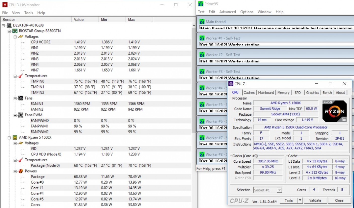
Task: Open HWMonitor Help menu
Action: [x=41, y=13]
